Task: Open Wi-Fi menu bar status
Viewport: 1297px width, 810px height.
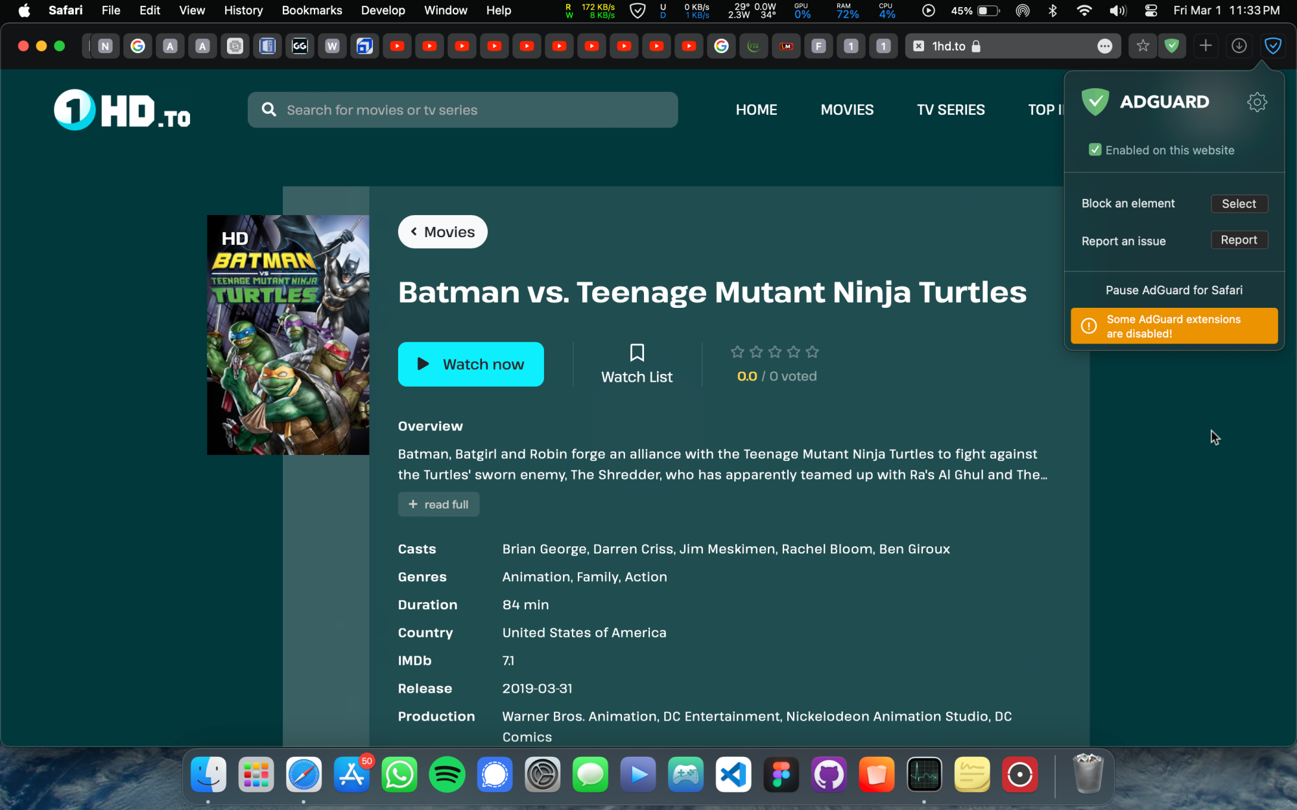Action: pos(1084,10)
